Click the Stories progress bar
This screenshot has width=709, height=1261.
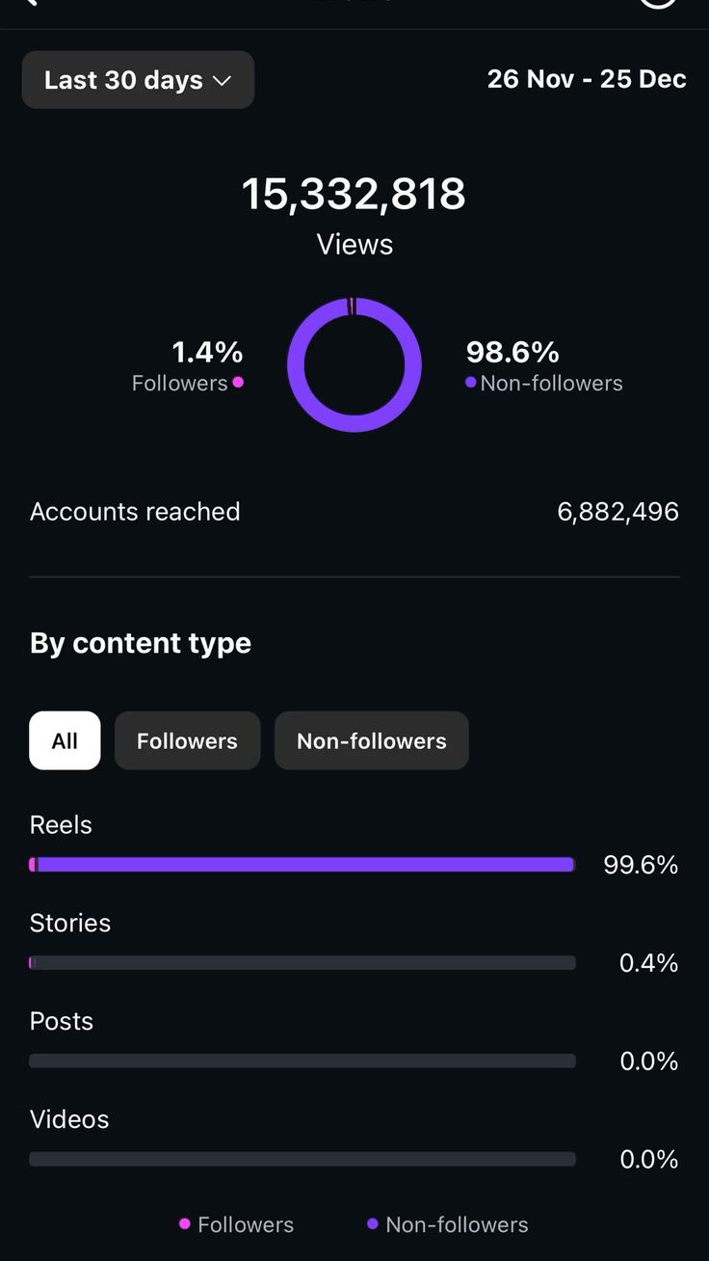coord(302,963)
